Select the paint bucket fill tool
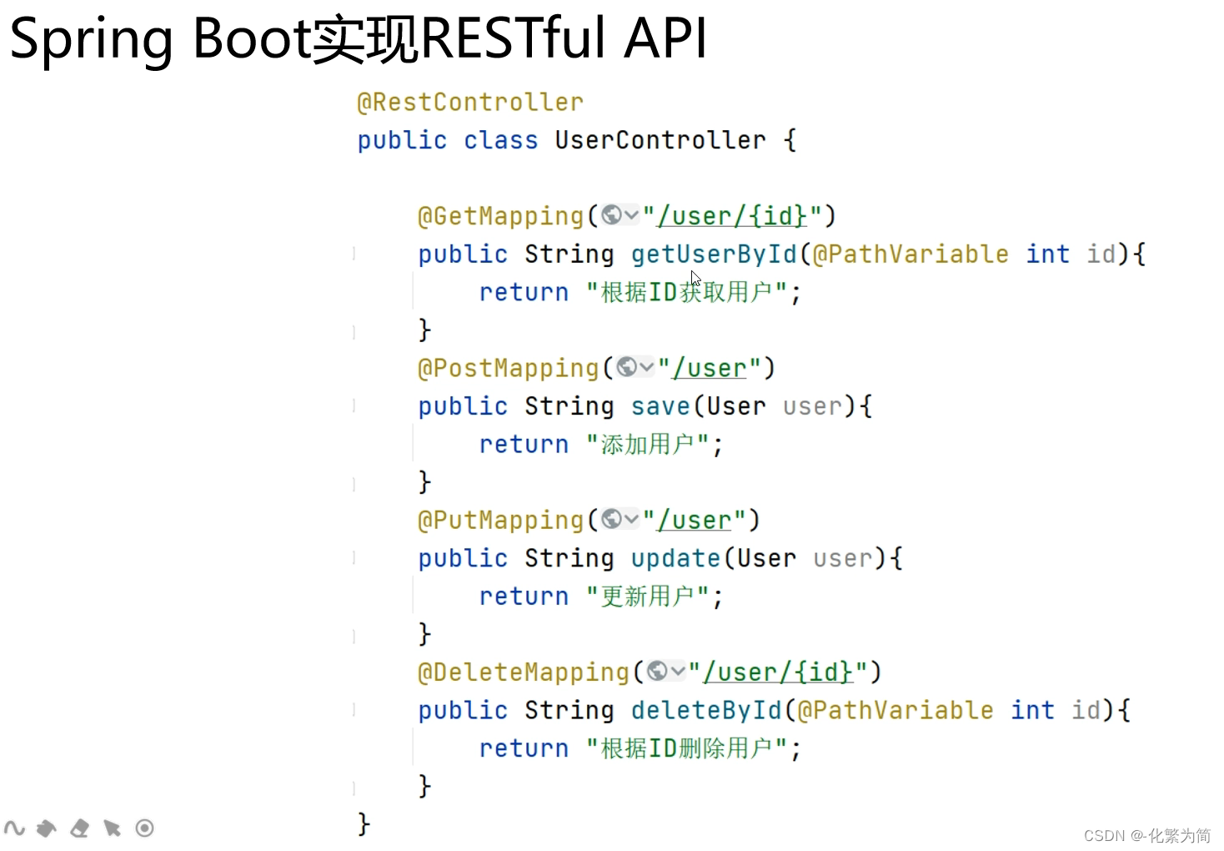The height and width of the screenshot is (851, 1224). [x=47, y=828]
